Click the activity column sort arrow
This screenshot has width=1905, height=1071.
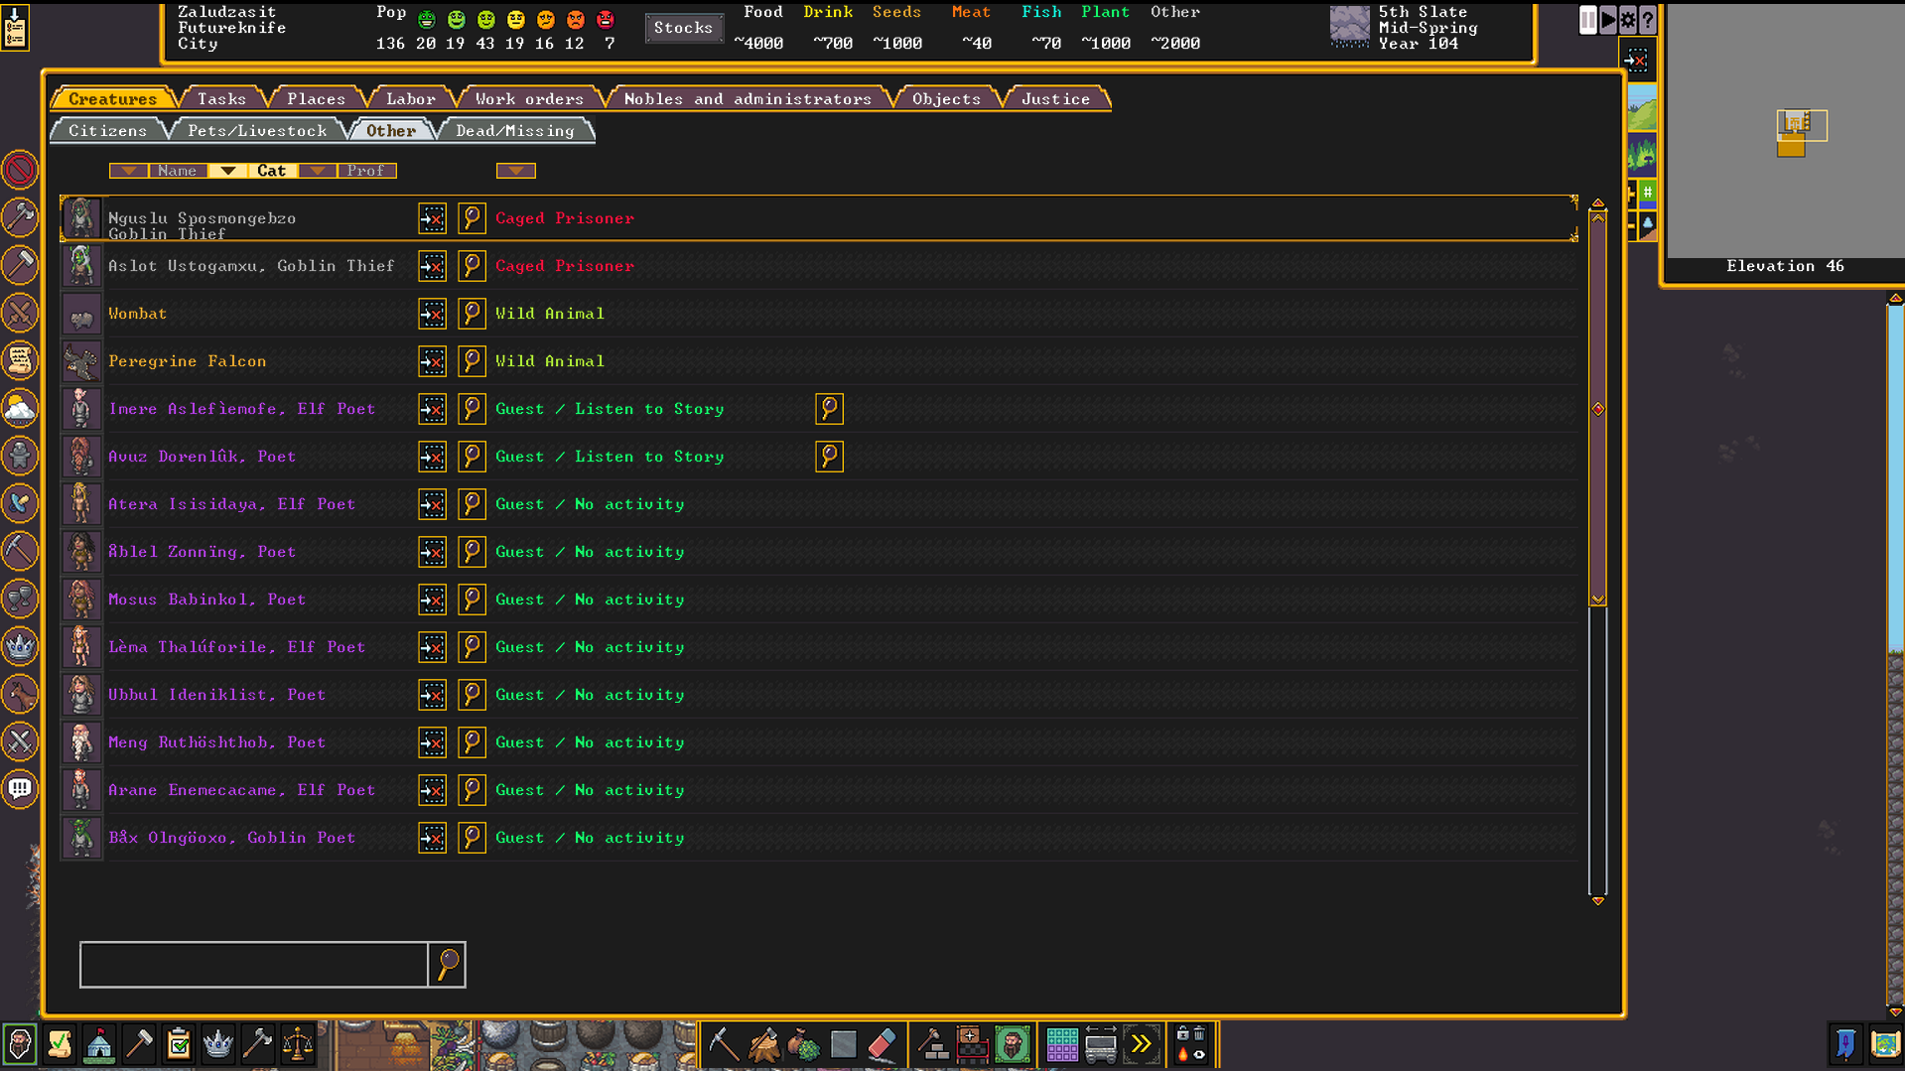(515, 171)
